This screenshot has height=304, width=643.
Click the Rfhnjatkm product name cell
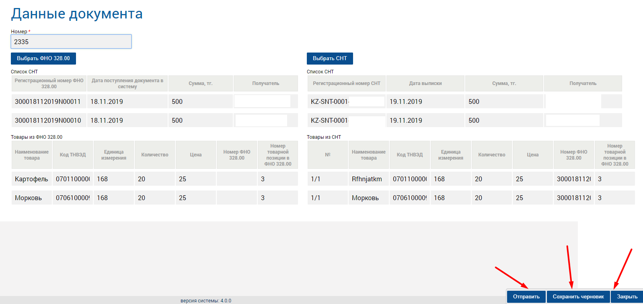[x=368, y=179]
